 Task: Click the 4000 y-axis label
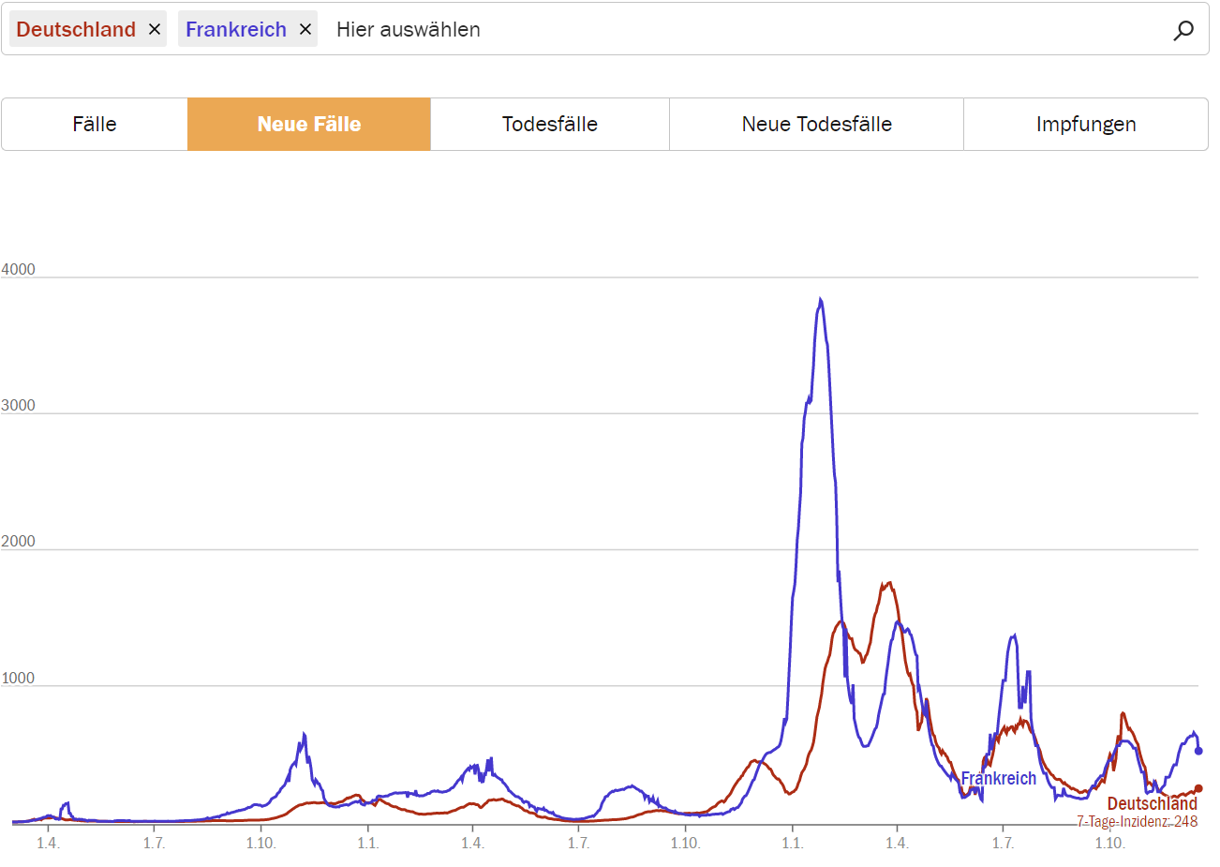coord(18,270)
